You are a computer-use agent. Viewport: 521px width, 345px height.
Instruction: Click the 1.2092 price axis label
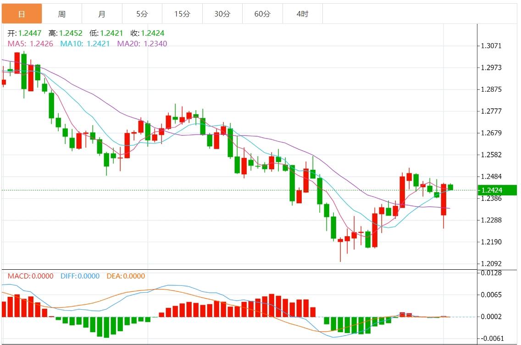point(492,264)
